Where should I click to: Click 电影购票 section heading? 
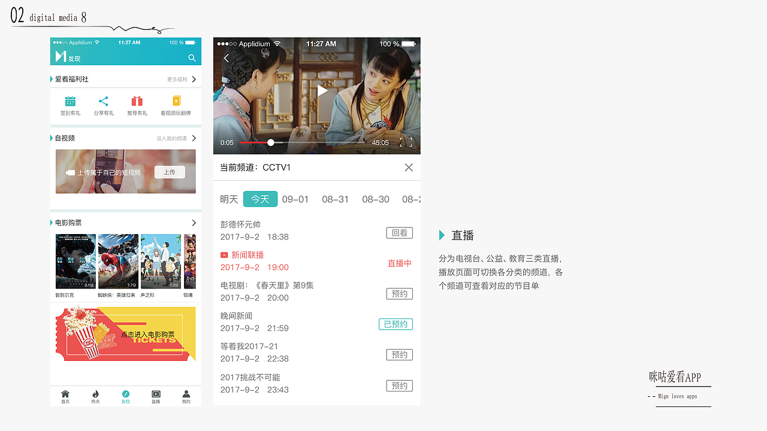pyautogui.click(x=68, y=223)
